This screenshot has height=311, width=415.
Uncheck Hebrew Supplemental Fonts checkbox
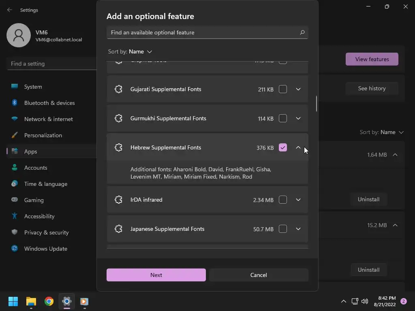(283, 148)
